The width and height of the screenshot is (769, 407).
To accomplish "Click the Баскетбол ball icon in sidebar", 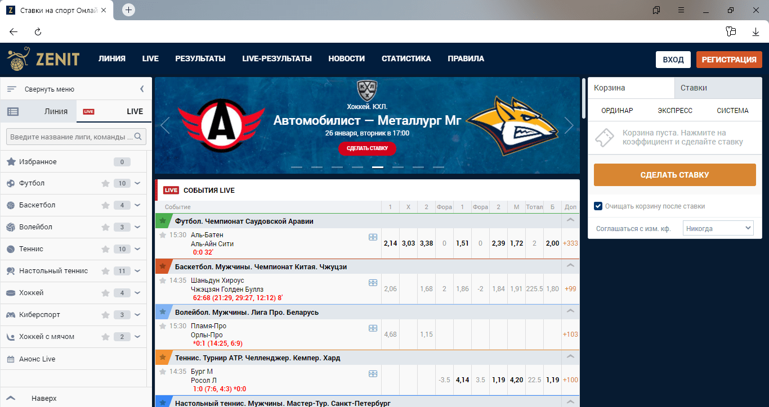I will 11,205.
